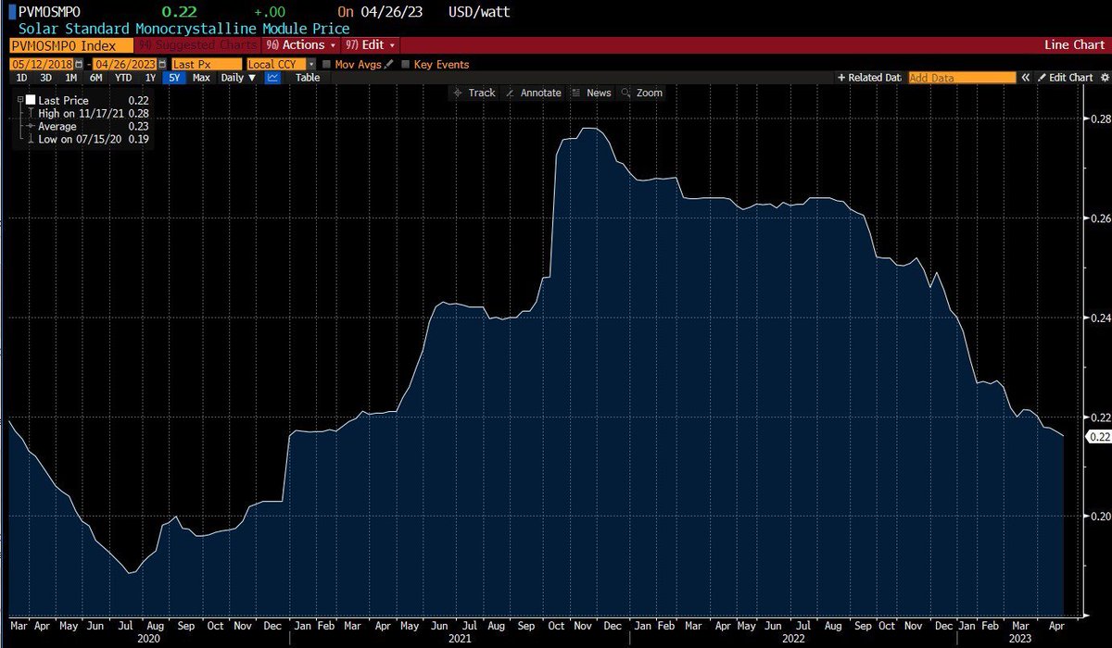Select the 1D time range
Screen dimensions: 1112x648
[x=21, y=78]
